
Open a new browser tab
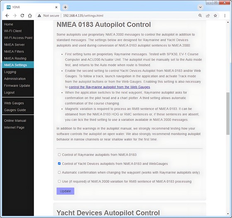(65, 7)
